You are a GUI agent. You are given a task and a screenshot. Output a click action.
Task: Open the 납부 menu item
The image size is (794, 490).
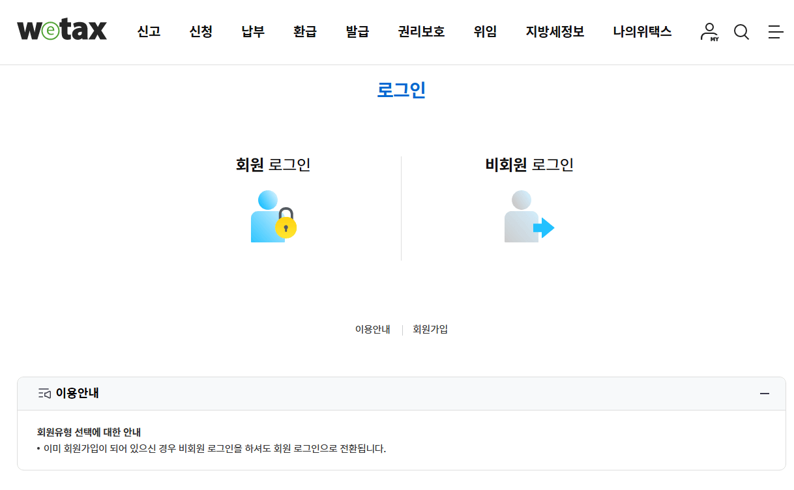tap(252, 32)
